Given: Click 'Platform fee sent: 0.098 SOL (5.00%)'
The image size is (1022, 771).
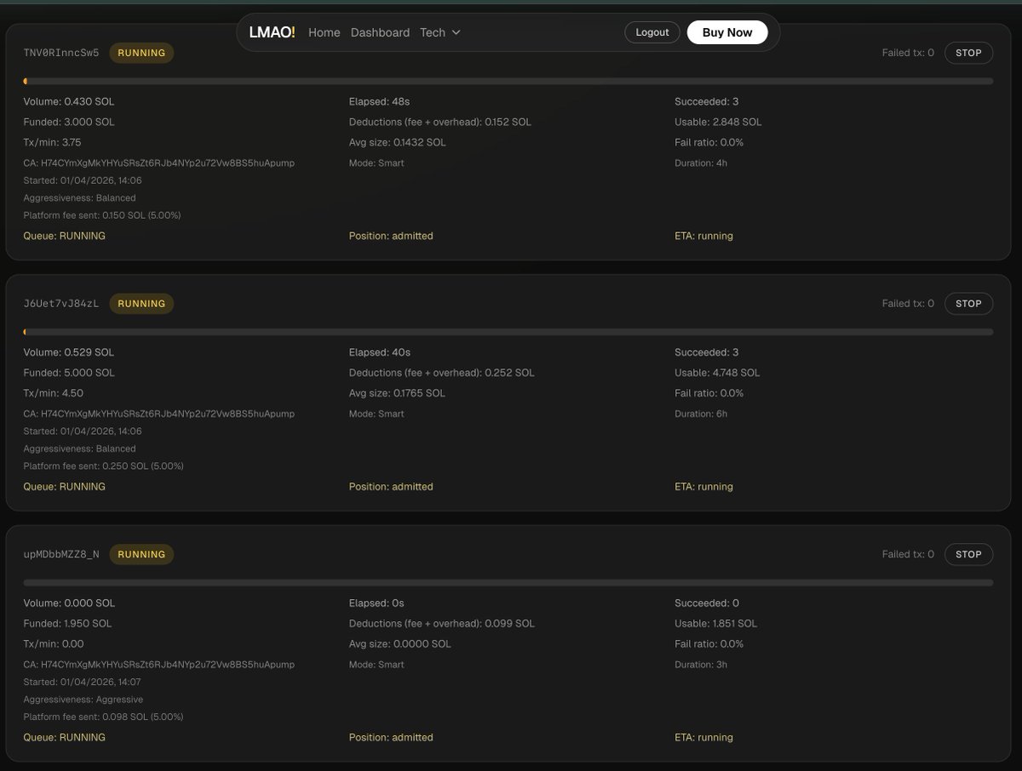Looking at the screenshot, I should (104, 717).
